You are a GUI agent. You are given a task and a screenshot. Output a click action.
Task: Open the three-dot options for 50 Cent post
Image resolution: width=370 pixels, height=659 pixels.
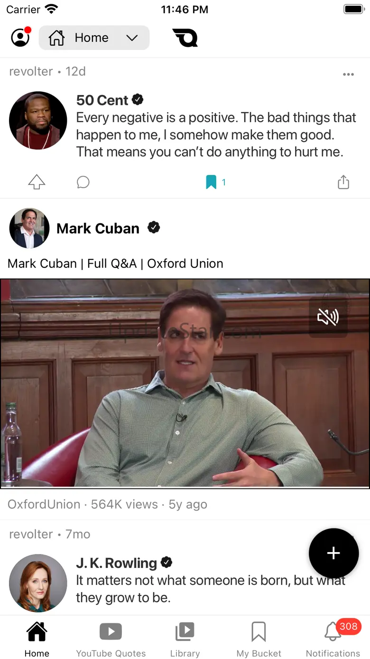tap(349, 74)
